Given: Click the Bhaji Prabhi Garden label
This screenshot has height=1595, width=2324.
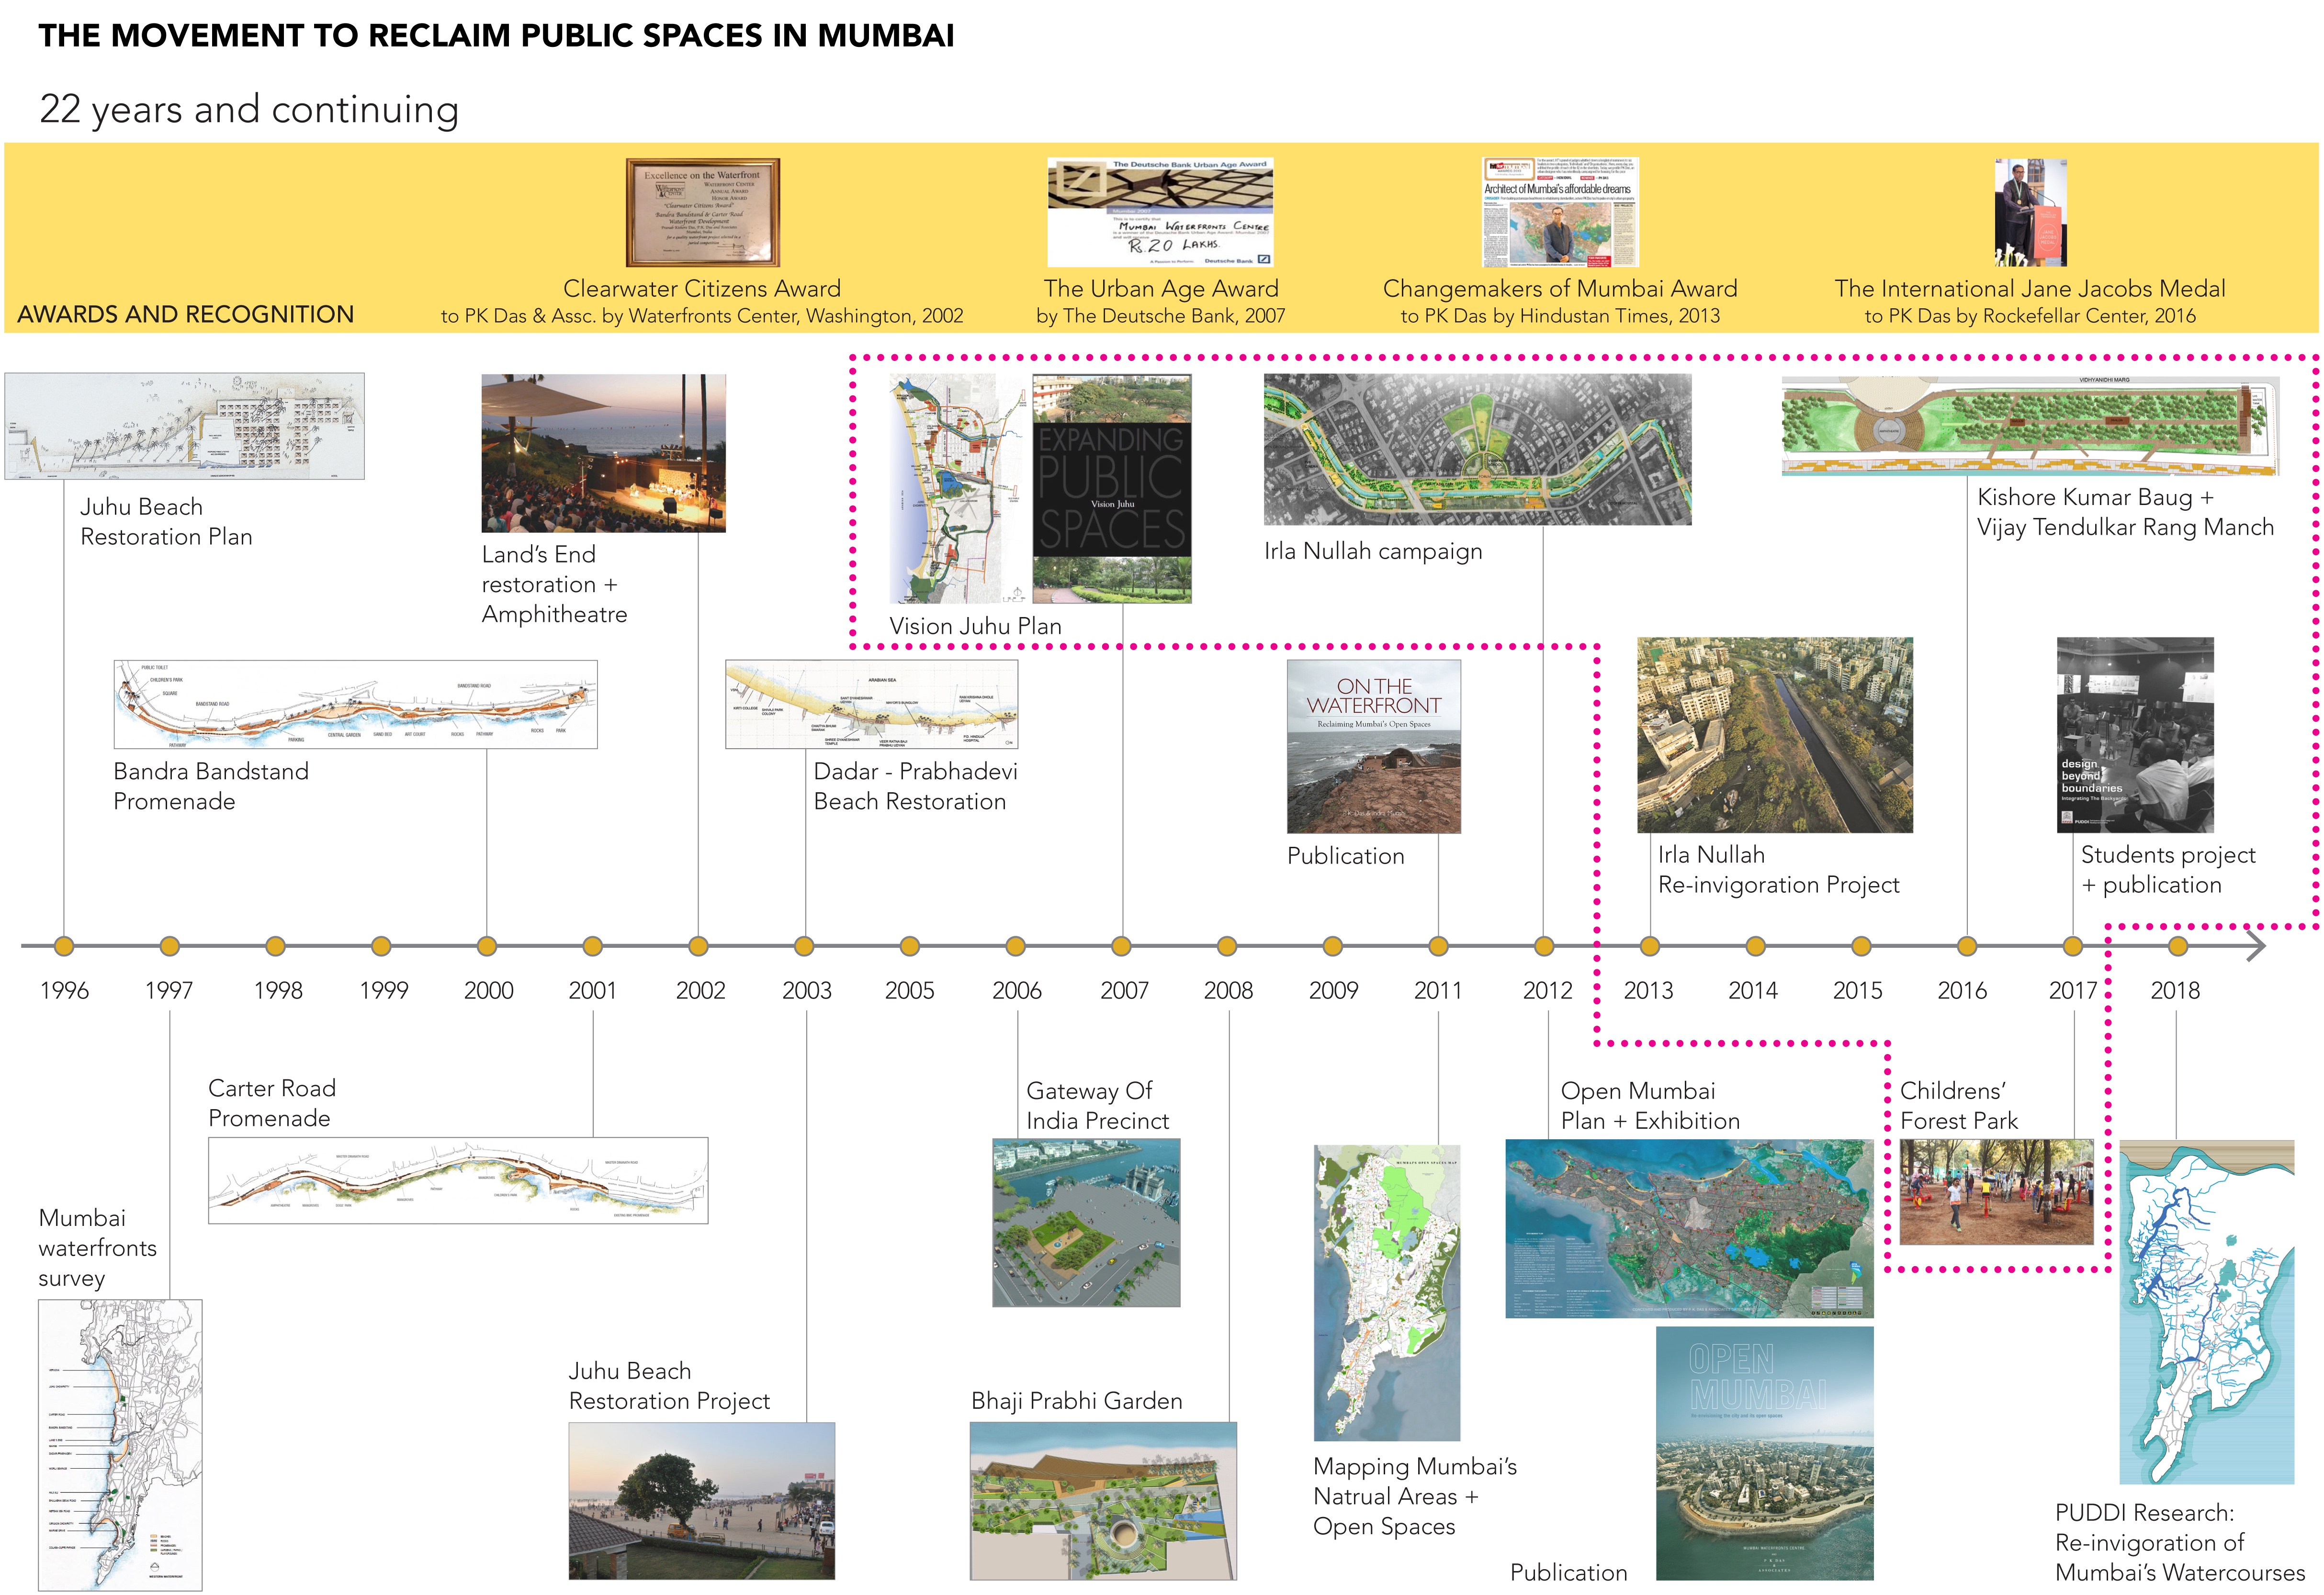Looking at the screenshot, I should (x=1076, y=1401).
